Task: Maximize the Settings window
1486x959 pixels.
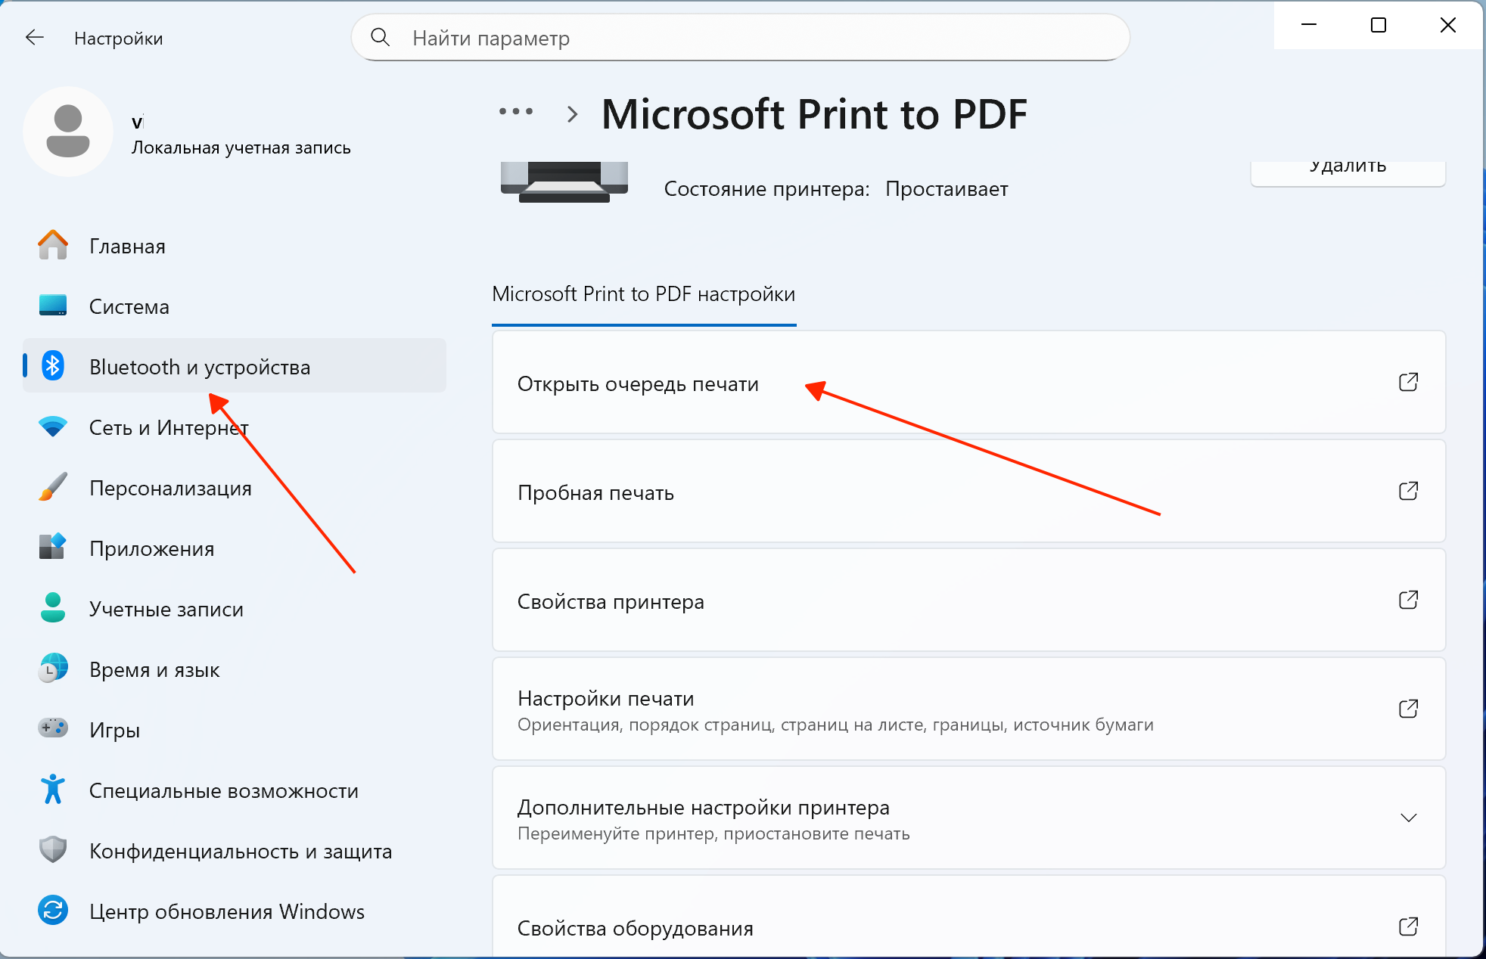Action: point(1379,25)
